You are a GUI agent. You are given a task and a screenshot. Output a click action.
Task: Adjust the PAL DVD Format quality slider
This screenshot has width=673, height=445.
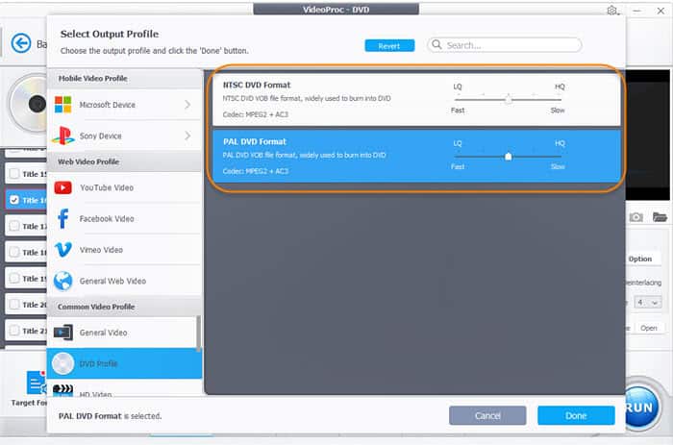pyautogui.click(x=508, y=157)
